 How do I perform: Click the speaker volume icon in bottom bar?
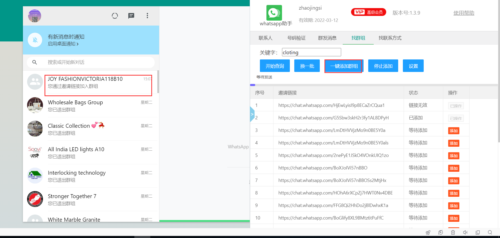tap(465, 232)
